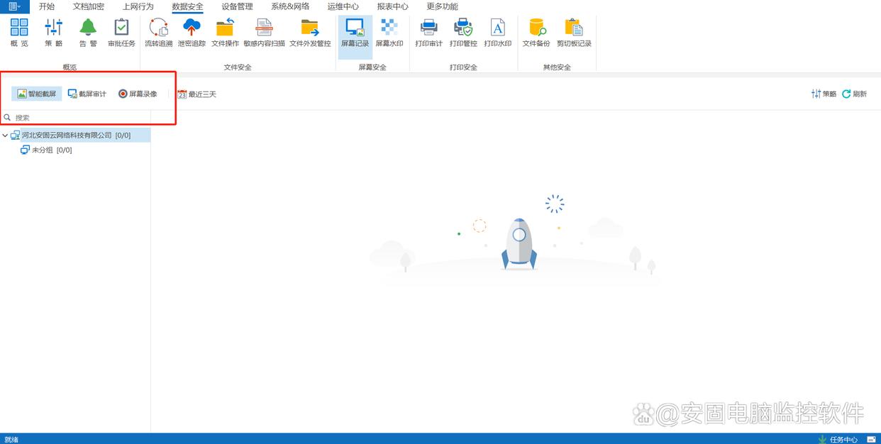Switch to 智能截屏 view
Screen dimensions: 881x444
[x=36, y=94]
